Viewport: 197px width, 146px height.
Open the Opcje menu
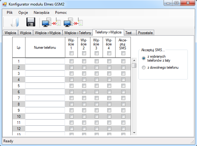(x=23, y=13)
